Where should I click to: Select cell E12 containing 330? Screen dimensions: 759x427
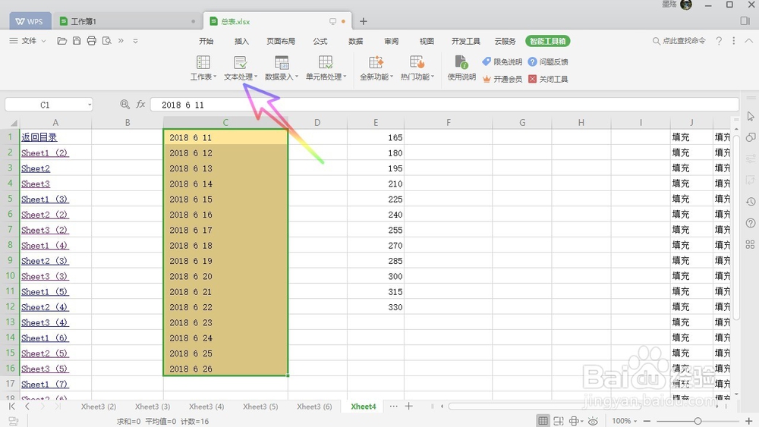tap(376, 307)
